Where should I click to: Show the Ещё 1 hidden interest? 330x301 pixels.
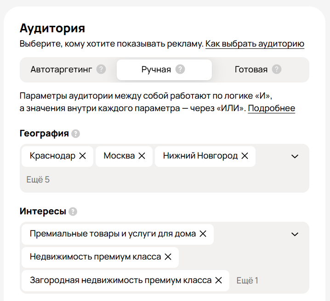coord(247,281)
